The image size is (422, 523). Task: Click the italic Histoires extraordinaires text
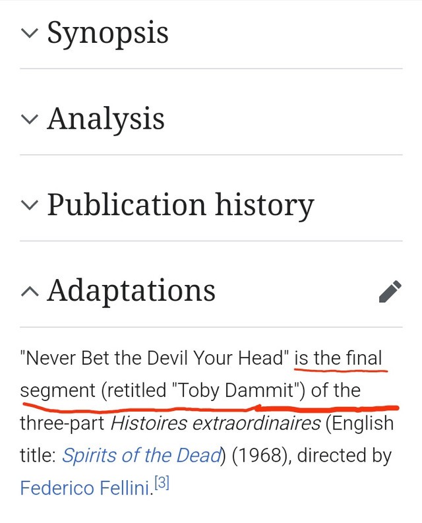[216, 423]
